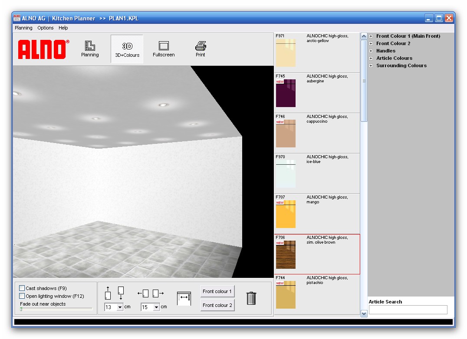Expand the Handles tree node
The image size is (467, 339).
(371, 51)
